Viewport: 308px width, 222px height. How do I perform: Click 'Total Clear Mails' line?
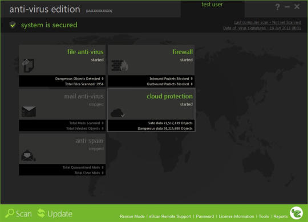tap(89, 173)
